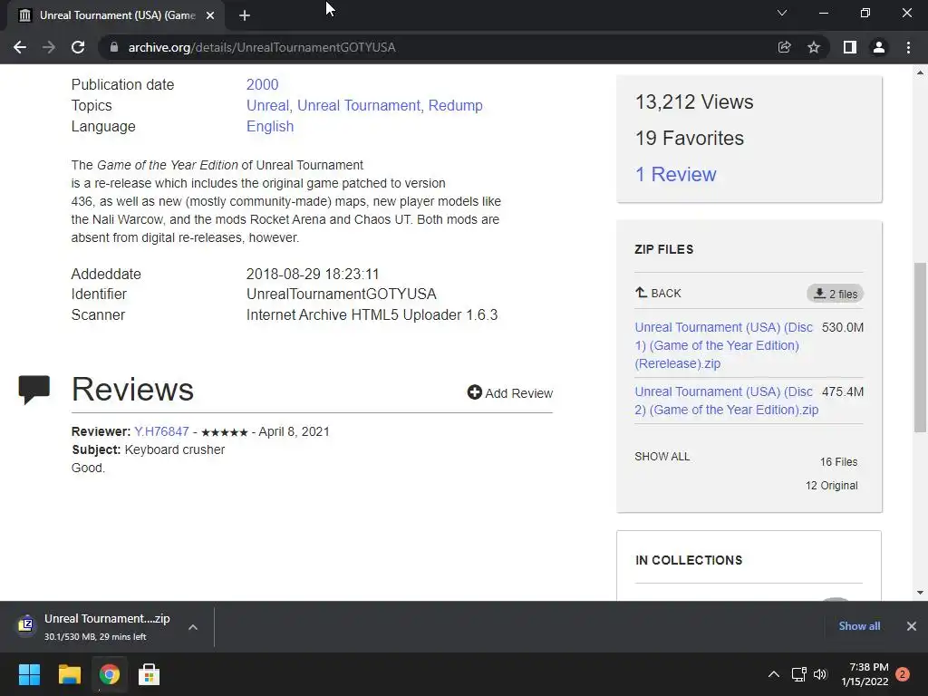The width and height of the screenshot is (928, 696).
Task: Open notifications badge showing 2
Action: pyautogui.click(x=903, y=674)
